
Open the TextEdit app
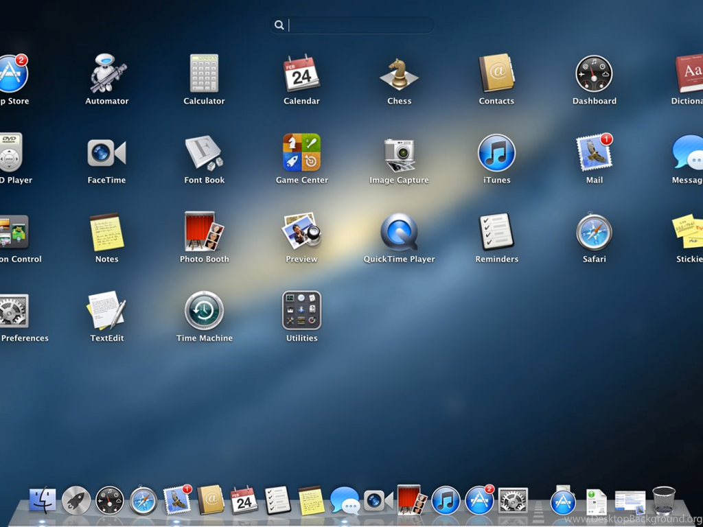(x=106, y=310)
